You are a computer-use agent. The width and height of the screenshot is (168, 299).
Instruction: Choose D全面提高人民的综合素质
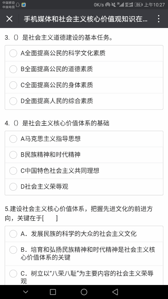pos(84,101)
